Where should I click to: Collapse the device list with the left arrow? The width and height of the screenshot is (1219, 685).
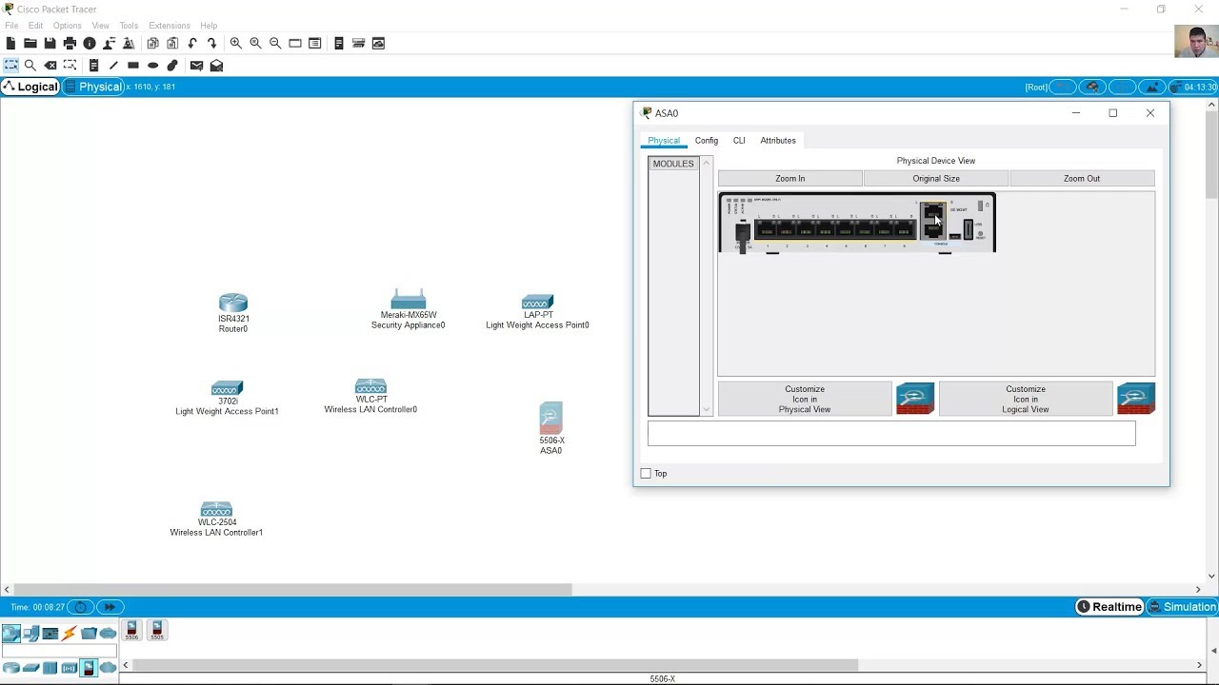125,666
